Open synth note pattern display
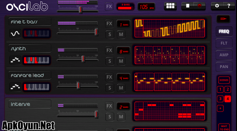237x131 pixels. 170,55
